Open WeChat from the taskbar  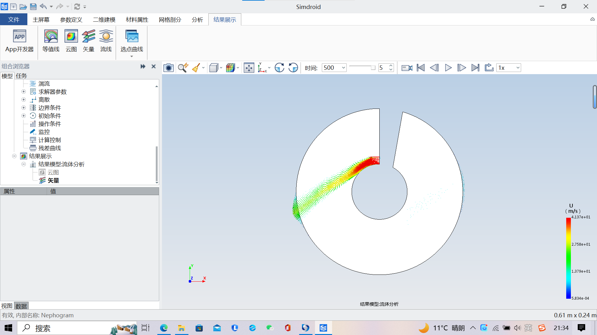(x=270, y=328)
